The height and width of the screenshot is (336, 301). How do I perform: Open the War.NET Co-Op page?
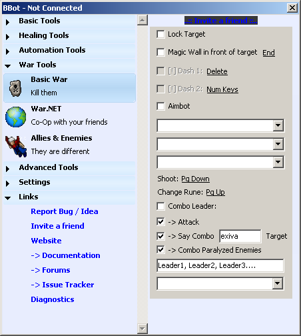click(x=69, y=117)
